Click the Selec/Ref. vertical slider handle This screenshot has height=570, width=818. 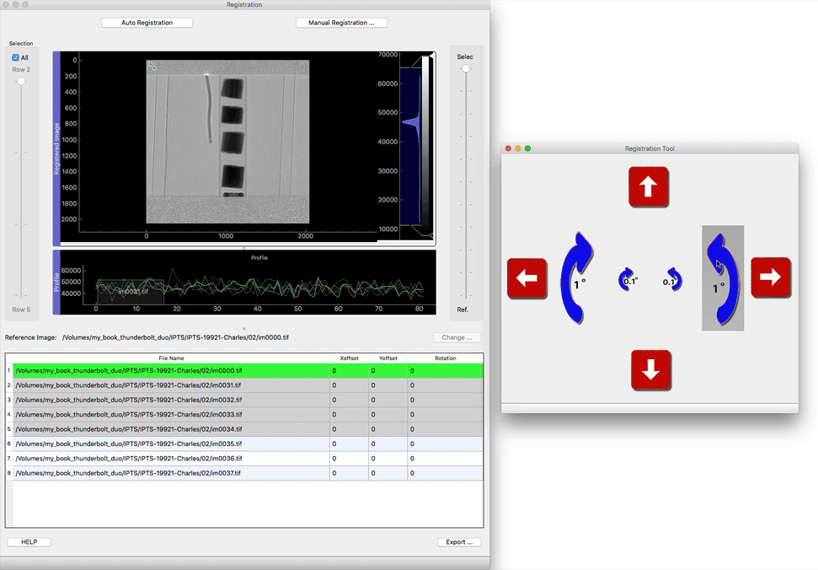465,69
